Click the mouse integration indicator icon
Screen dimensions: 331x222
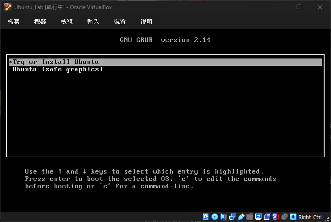(x=284, y=217)
